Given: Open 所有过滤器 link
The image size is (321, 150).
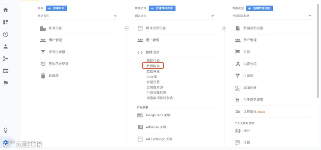Looking at the screenshot, I should click(57, 52).
